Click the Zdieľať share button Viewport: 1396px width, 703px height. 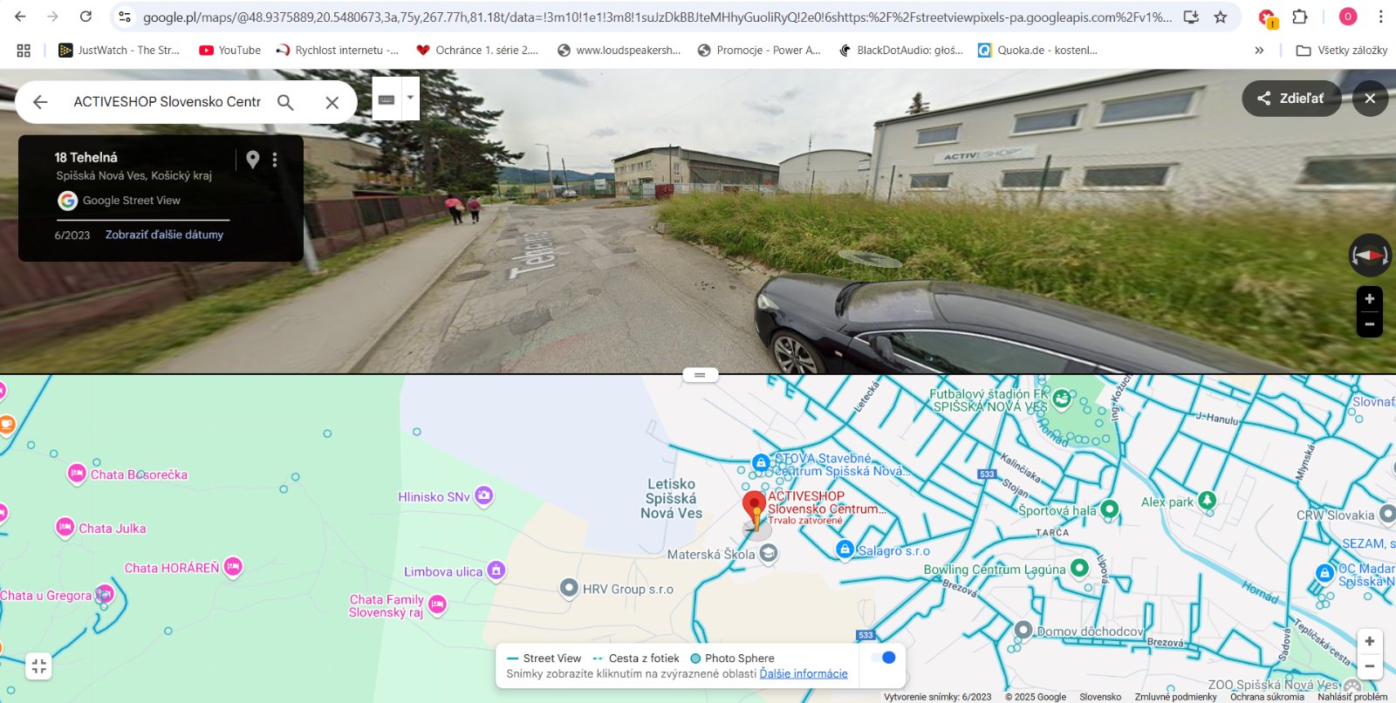pyautogui.click(x=1291, y=99)
